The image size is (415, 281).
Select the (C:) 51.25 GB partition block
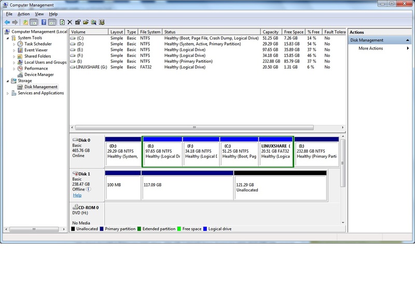[x=239, y=152]
